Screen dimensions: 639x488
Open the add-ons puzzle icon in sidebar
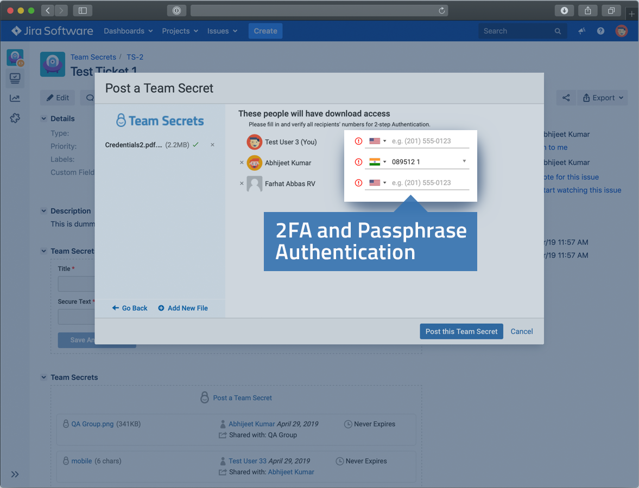[15, 118]
